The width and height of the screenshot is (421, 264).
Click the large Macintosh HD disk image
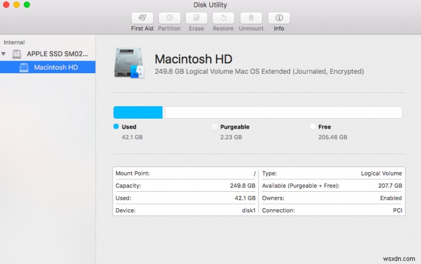click(x=129, y=63)
